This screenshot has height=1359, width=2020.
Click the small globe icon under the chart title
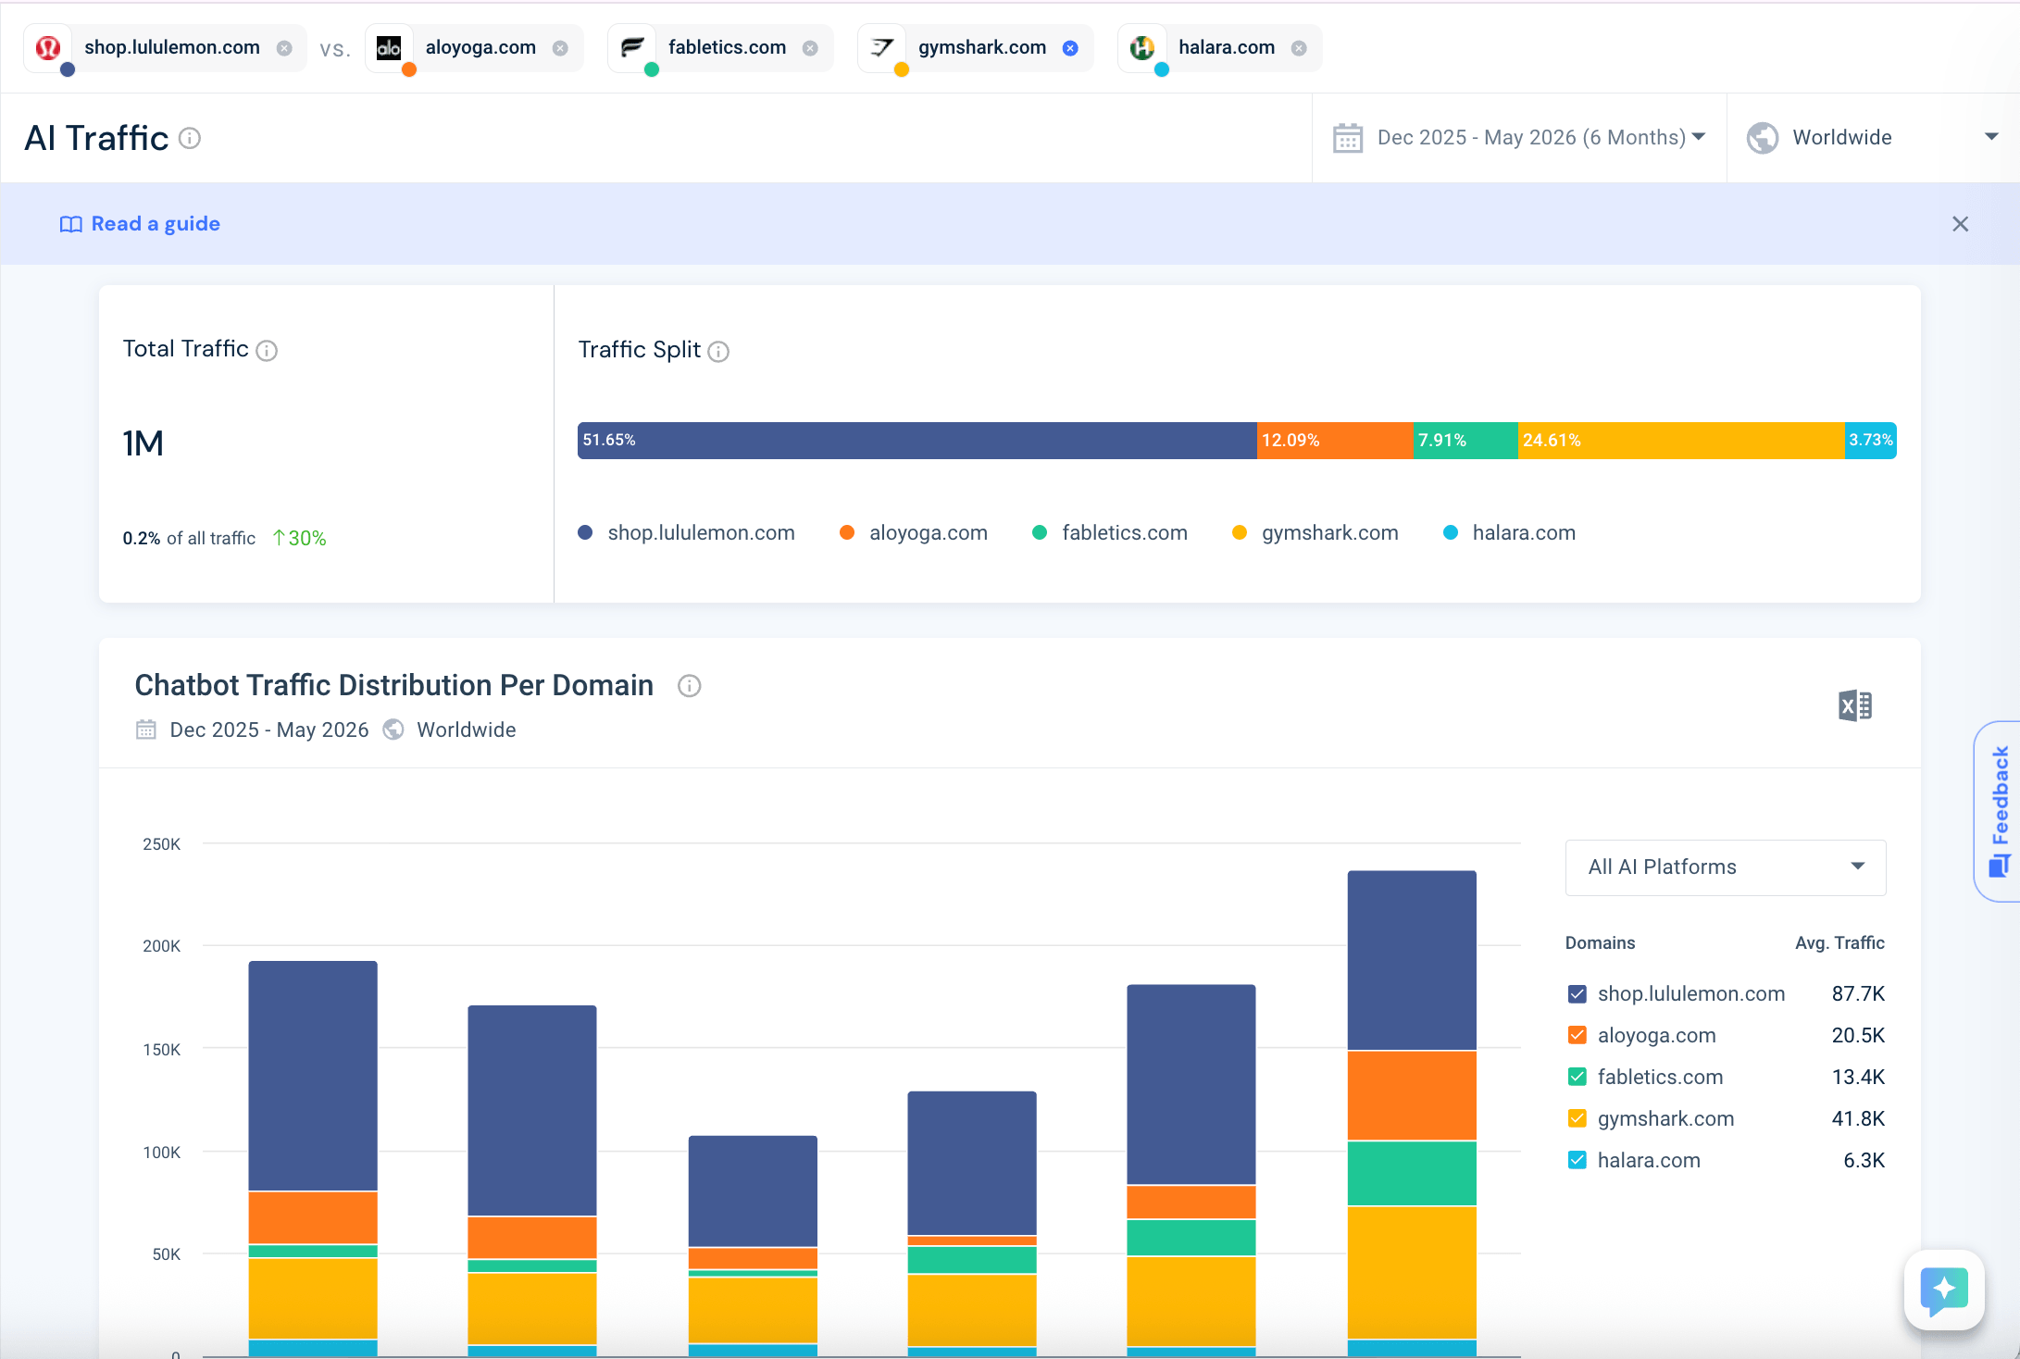coord(393,729)
